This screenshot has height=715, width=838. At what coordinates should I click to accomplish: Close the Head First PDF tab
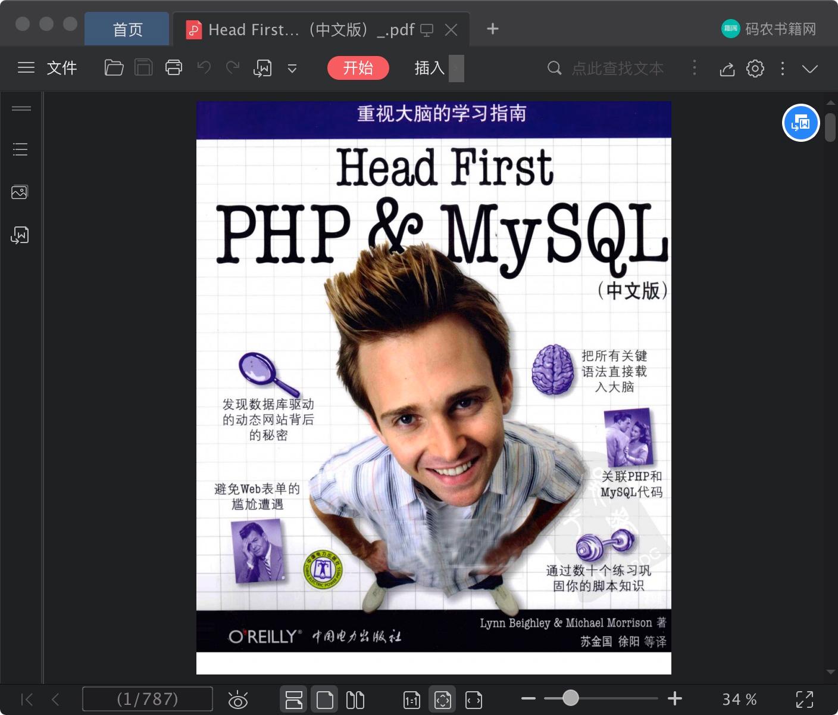(x=451, y=30)
